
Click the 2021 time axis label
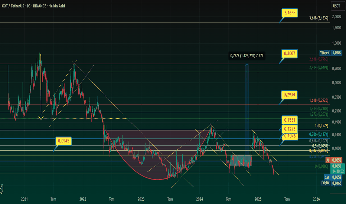coord(24,199)
